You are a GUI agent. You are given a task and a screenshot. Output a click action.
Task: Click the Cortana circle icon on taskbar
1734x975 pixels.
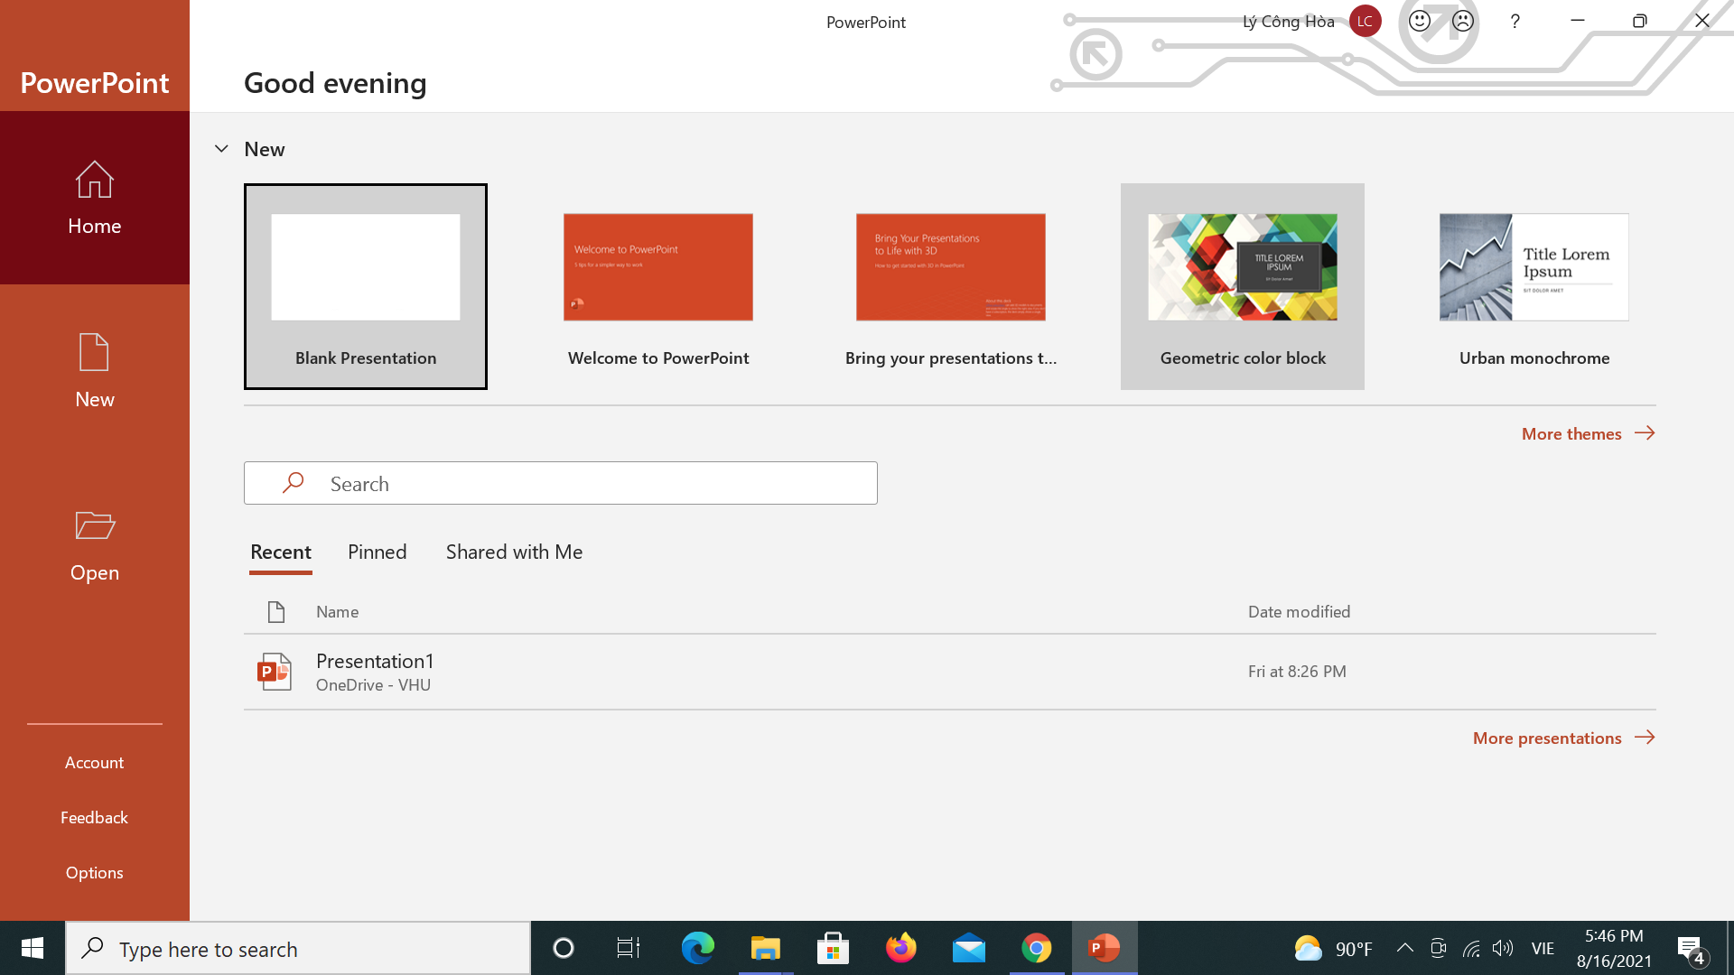[564, 948]
